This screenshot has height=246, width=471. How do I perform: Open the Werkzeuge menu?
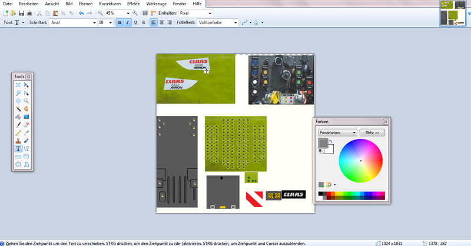pos(156,4)
